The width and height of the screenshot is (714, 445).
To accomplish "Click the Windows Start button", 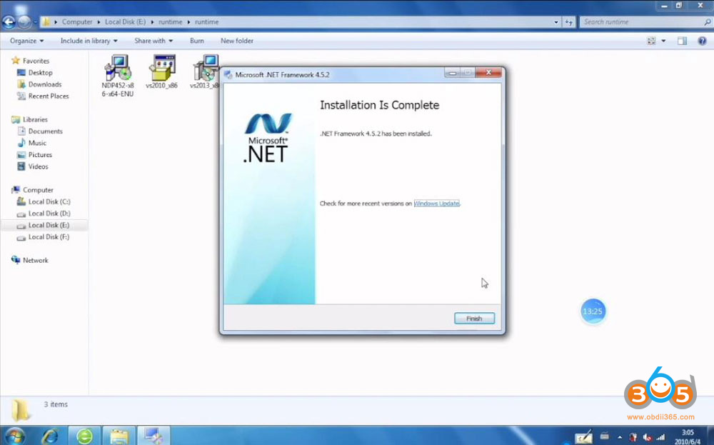I will point(15,435).
